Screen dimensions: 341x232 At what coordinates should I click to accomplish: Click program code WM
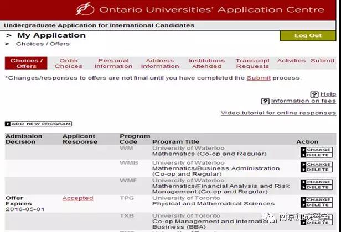coord(126,148)
